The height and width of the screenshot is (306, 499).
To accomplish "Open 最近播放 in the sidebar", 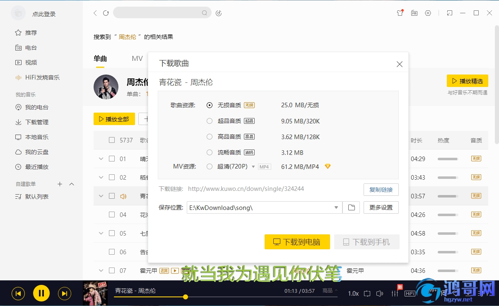I will [x=32, y=167].
